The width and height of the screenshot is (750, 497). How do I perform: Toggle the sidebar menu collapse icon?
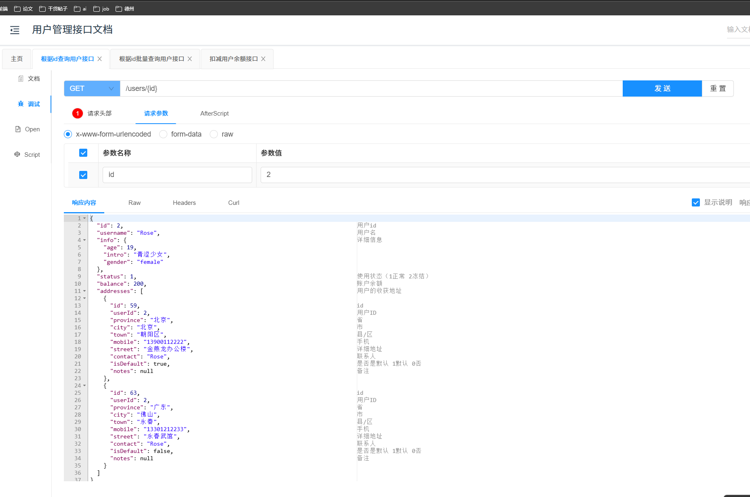point(15,30)
